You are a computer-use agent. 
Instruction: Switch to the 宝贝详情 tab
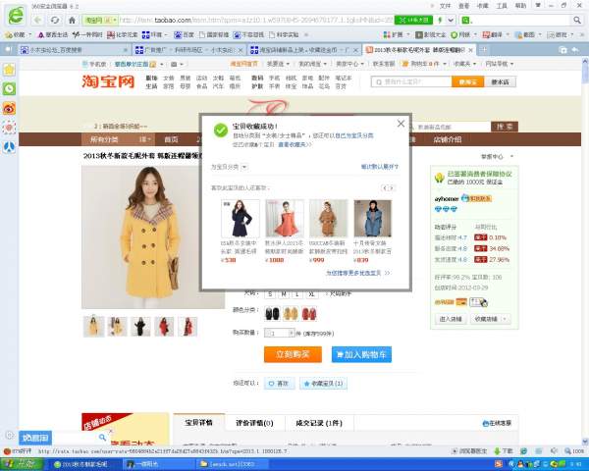(198, 423)
